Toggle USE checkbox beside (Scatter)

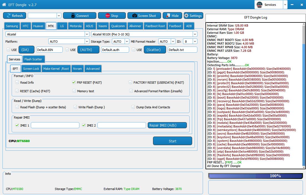click(133, 50)
